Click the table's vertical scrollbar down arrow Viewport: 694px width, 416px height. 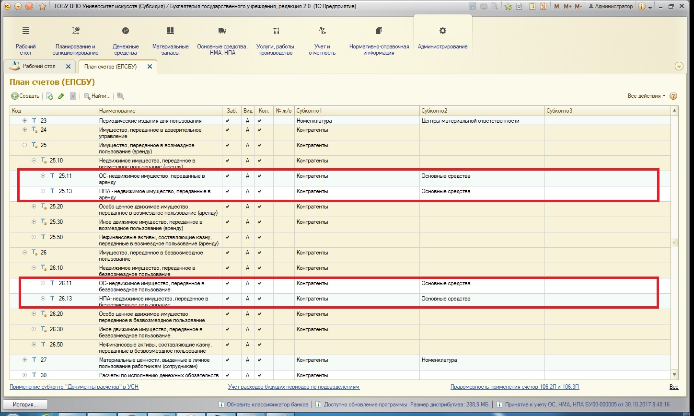(x=675, y=375)
